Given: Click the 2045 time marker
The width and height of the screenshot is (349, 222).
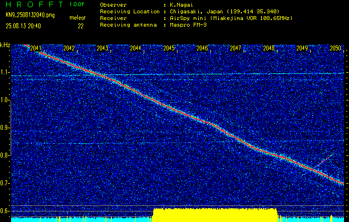Looking at the screenshot, I should 169,48.
